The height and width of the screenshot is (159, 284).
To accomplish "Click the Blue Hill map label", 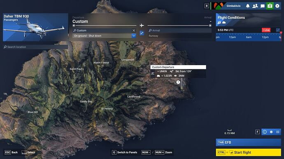I will click(x=33, y=112).
